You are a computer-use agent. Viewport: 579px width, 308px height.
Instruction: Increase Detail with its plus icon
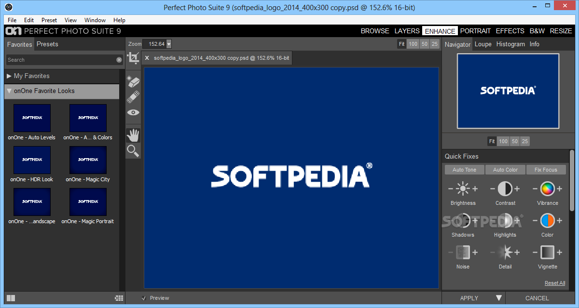[x=517, y=252]
